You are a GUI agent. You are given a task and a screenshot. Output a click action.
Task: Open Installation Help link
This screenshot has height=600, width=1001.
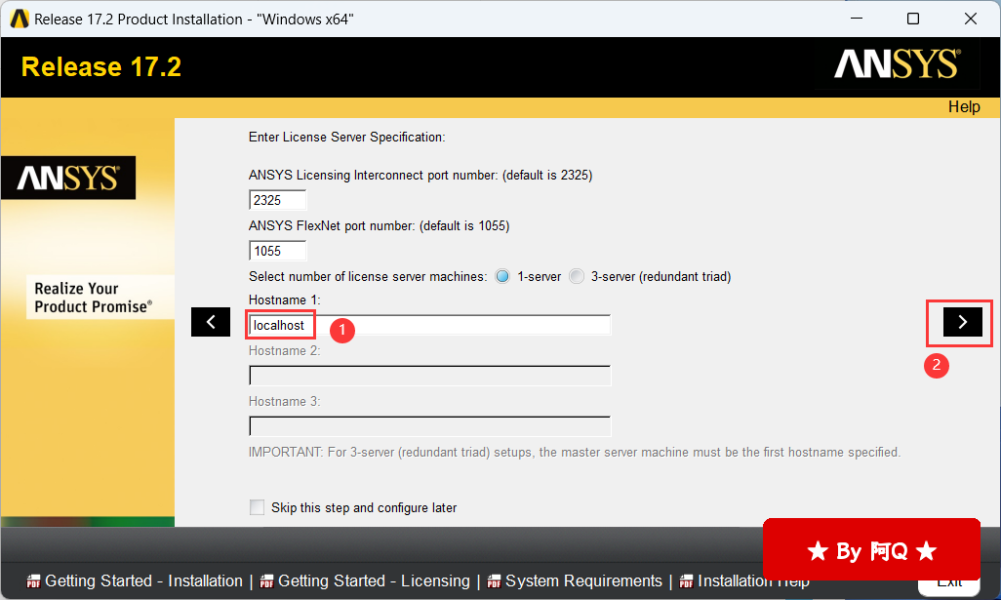[x=753, y=580]
